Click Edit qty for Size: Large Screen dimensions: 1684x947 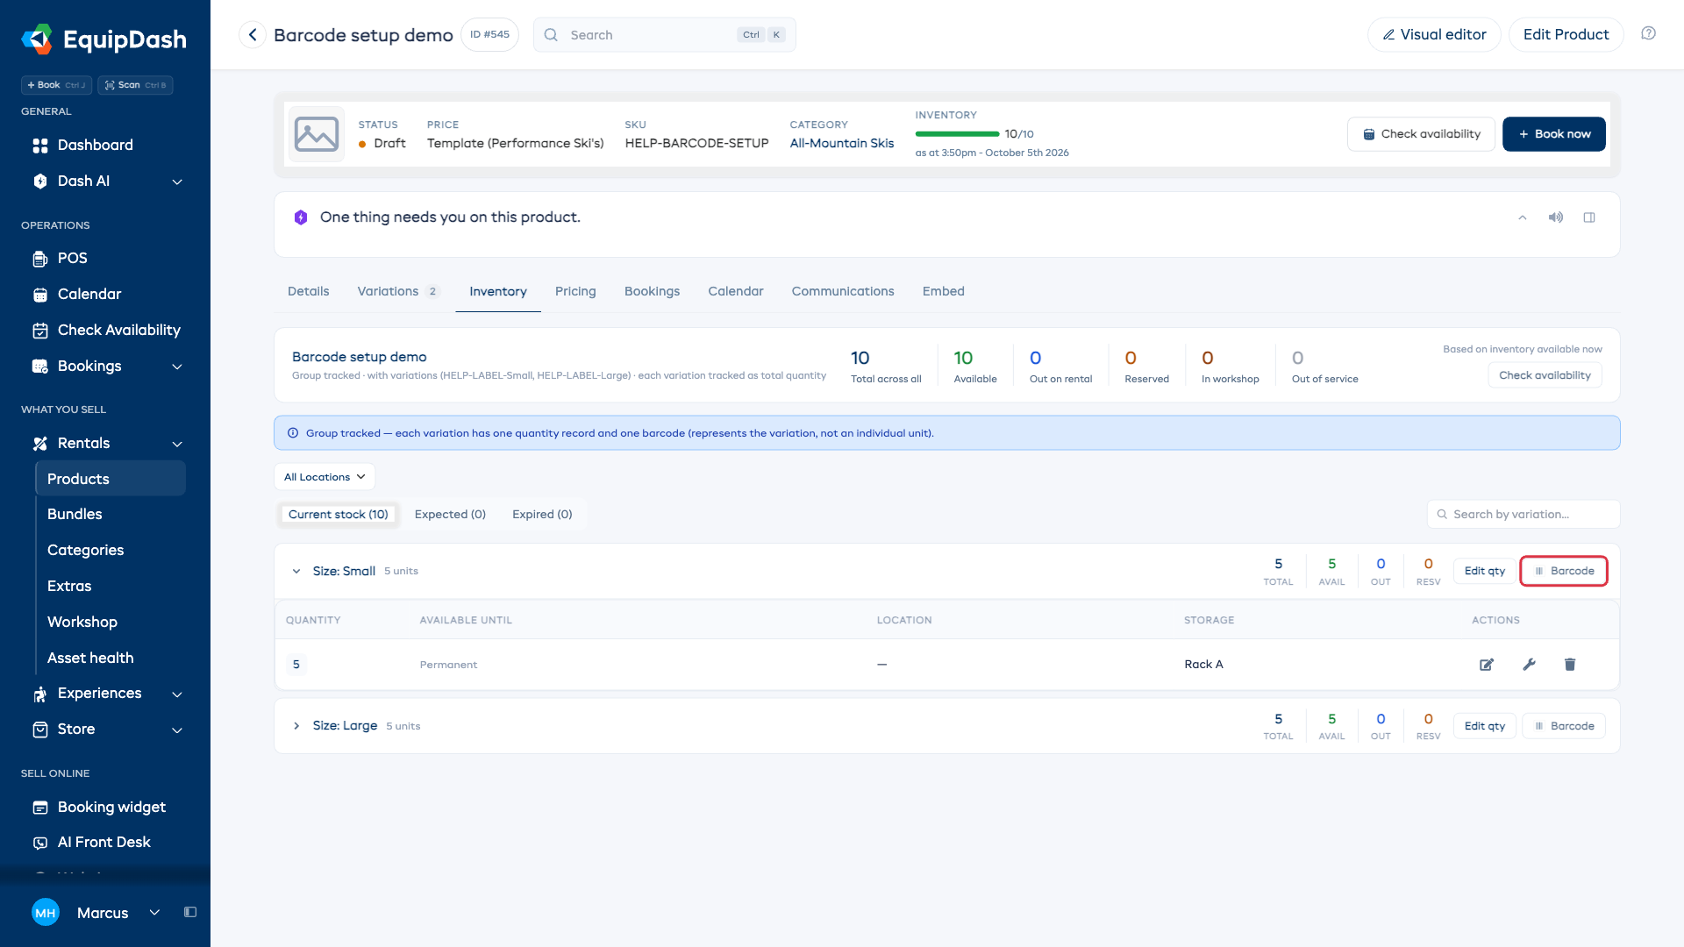pyautogui.click(x=1484, y=726)
